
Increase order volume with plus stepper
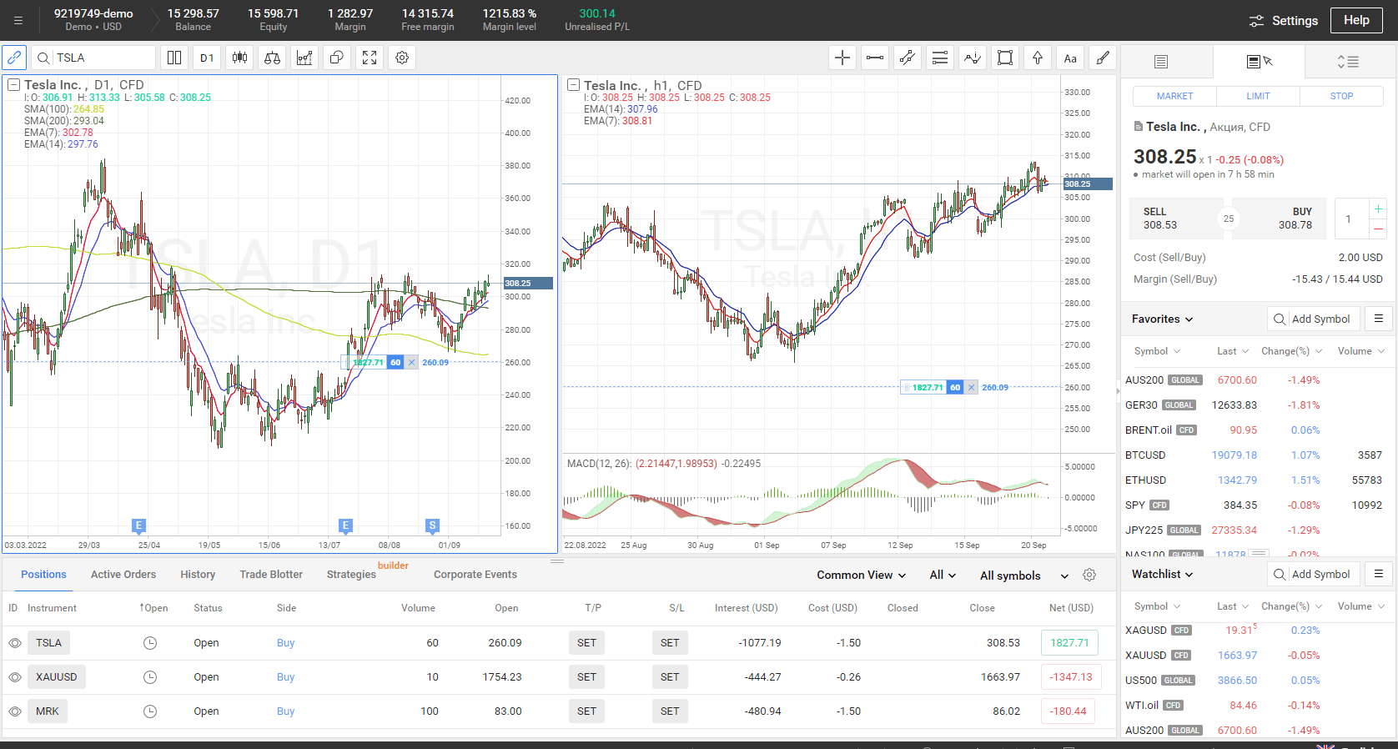[1378, 209]
